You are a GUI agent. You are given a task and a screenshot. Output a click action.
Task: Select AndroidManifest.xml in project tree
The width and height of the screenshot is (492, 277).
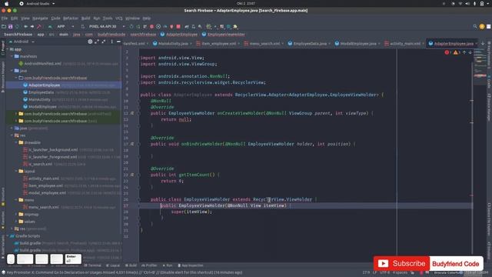point(43,63)
